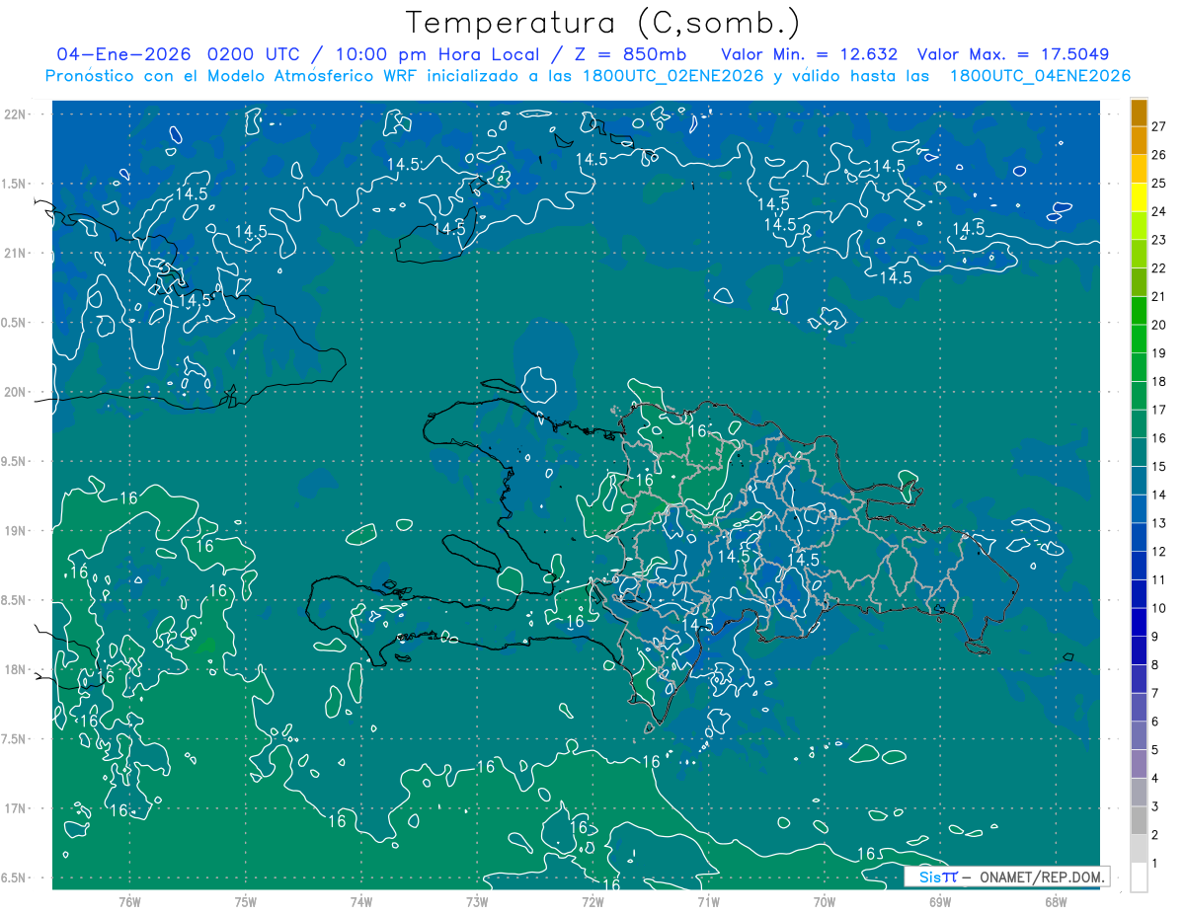Viewport: 1185px width, 915px height.
Task: Click the "1800UTC_04ENE2026" valid-until timestamp
Action: coord(1040,76)
